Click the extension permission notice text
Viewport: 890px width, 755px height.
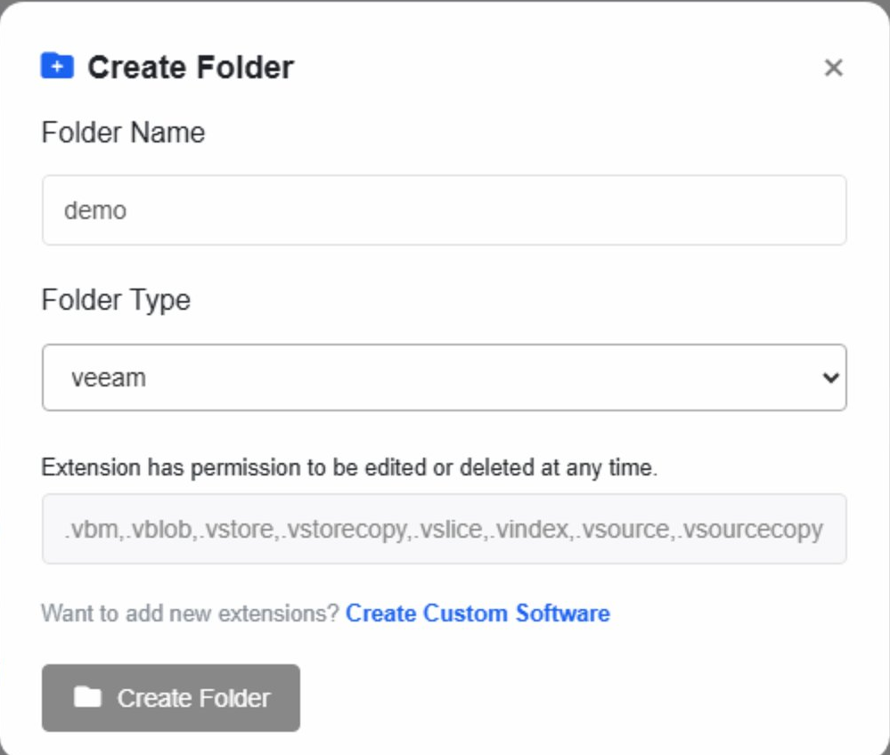pyautogui.click(x=349, y=468)
